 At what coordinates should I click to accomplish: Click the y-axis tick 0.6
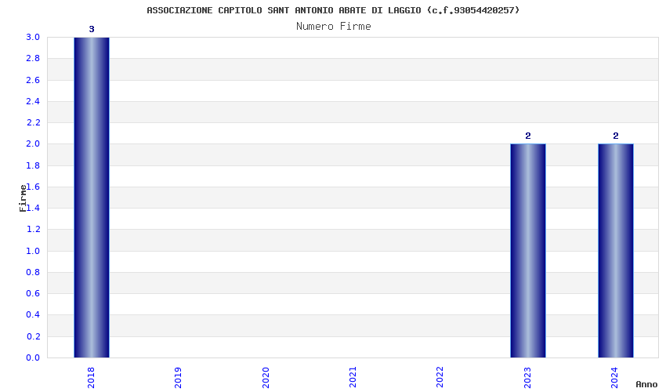[33, 293]
